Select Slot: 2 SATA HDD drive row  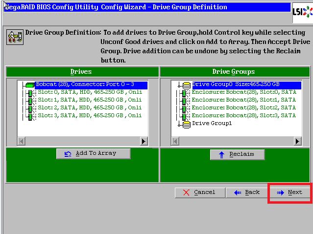90,107
